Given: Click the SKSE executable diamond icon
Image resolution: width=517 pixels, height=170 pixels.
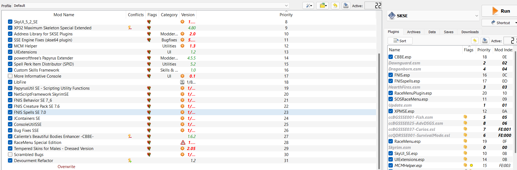Looking at the screenshot, I should point(392,16).
